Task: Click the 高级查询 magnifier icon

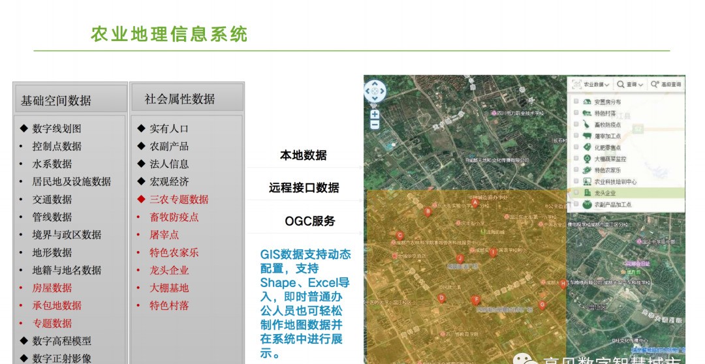Action: point(654,84)
